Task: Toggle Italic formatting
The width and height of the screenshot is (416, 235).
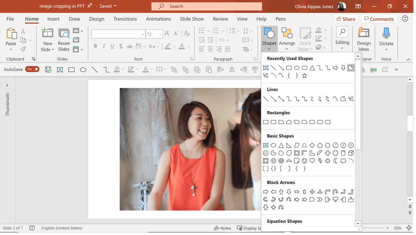Action: click(103, 46)
